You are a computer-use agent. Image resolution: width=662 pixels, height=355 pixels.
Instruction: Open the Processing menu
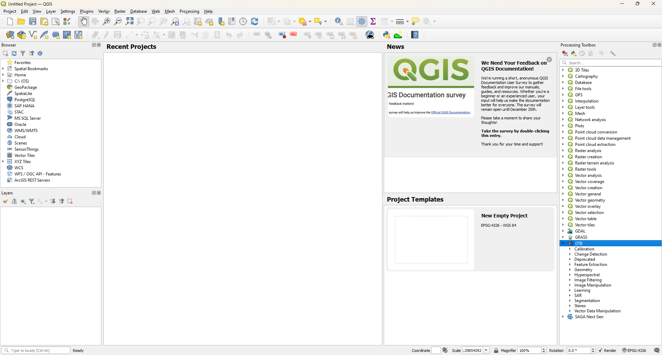pos(189,11)
